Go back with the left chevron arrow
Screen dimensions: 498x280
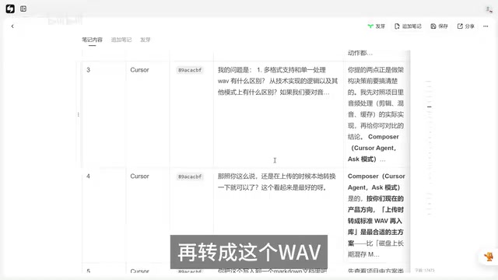12,26
